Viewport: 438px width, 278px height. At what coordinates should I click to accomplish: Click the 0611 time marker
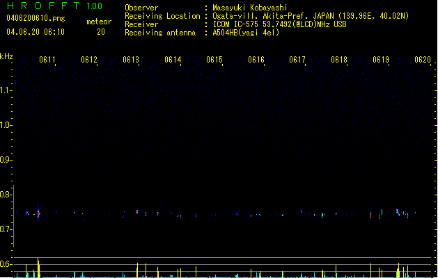tap(47, 60)
